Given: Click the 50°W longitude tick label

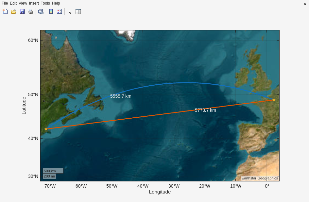Looking at the screenshot, I should click(112, 186).
